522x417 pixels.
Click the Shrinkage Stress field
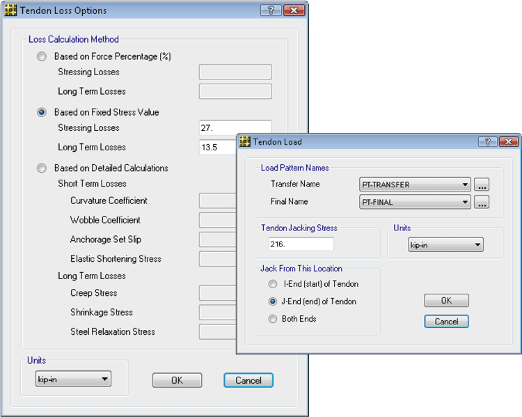218,312
